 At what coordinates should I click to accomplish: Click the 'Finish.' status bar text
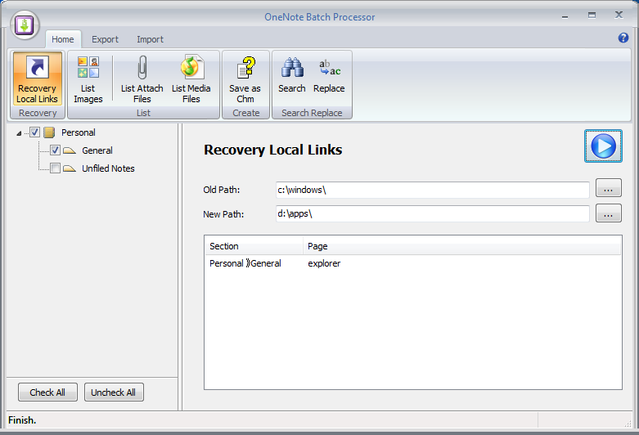22,420
